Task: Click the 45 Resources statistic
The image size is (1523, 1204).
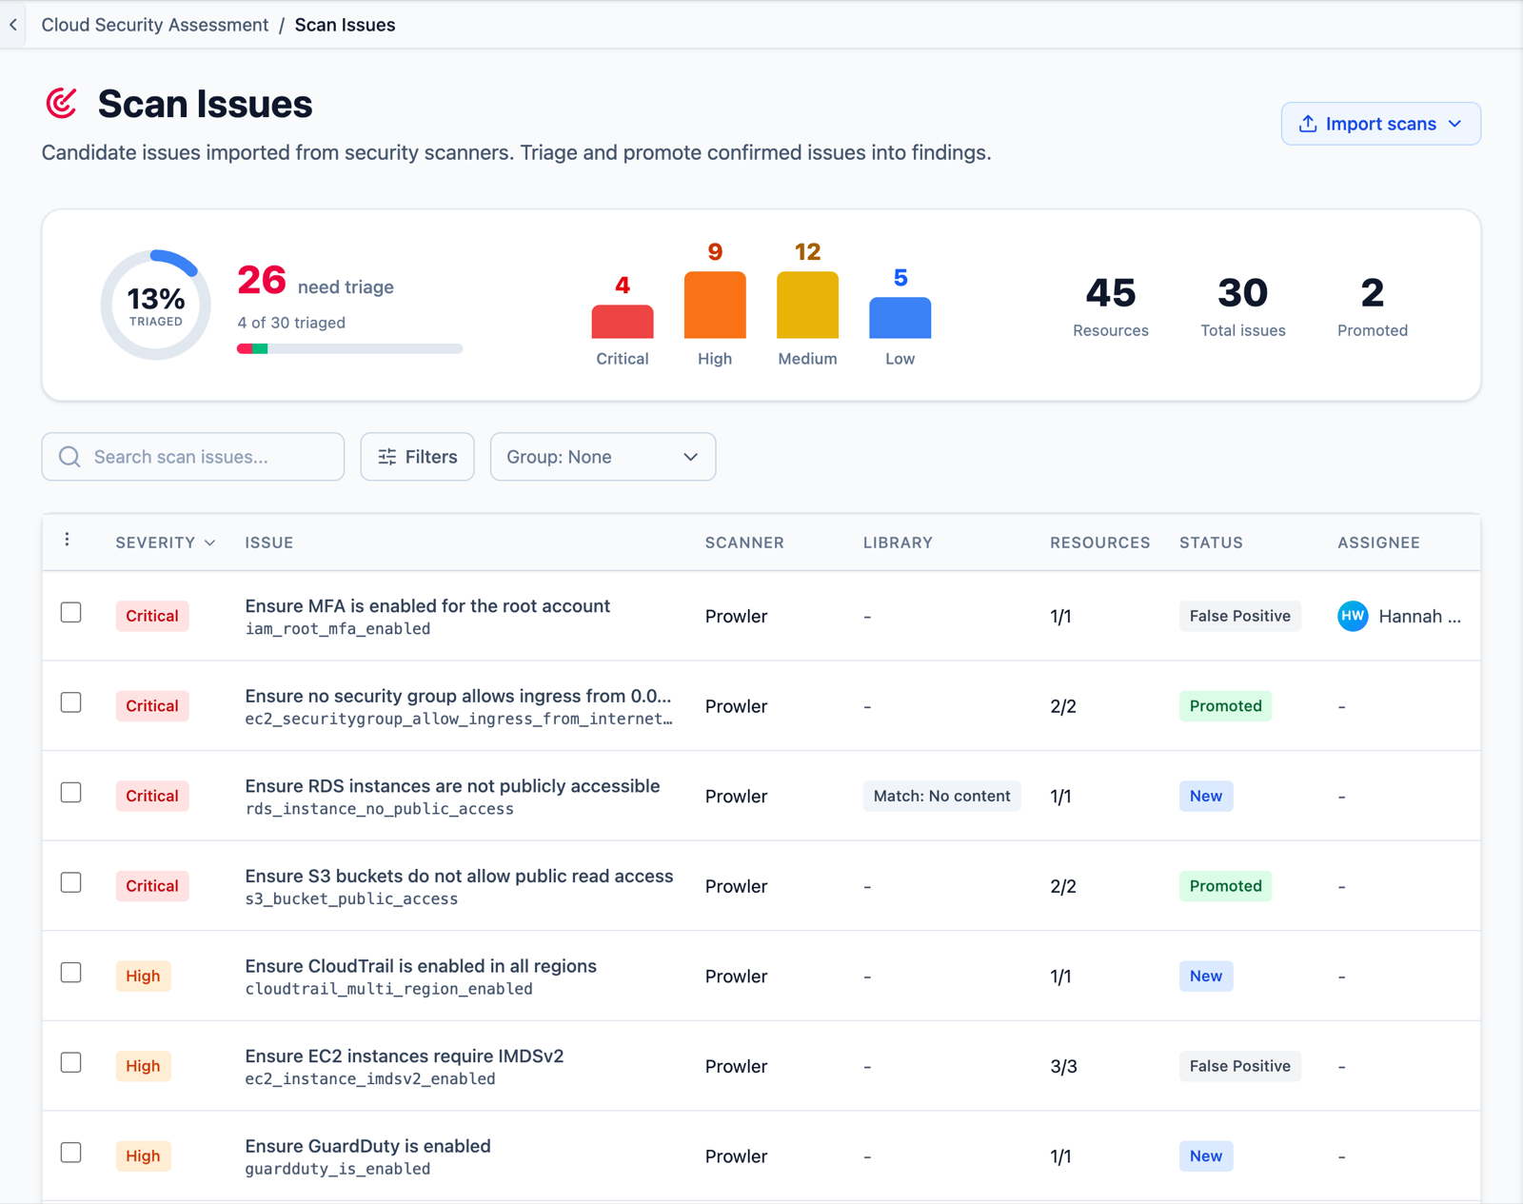Action: coord(1111,306)
